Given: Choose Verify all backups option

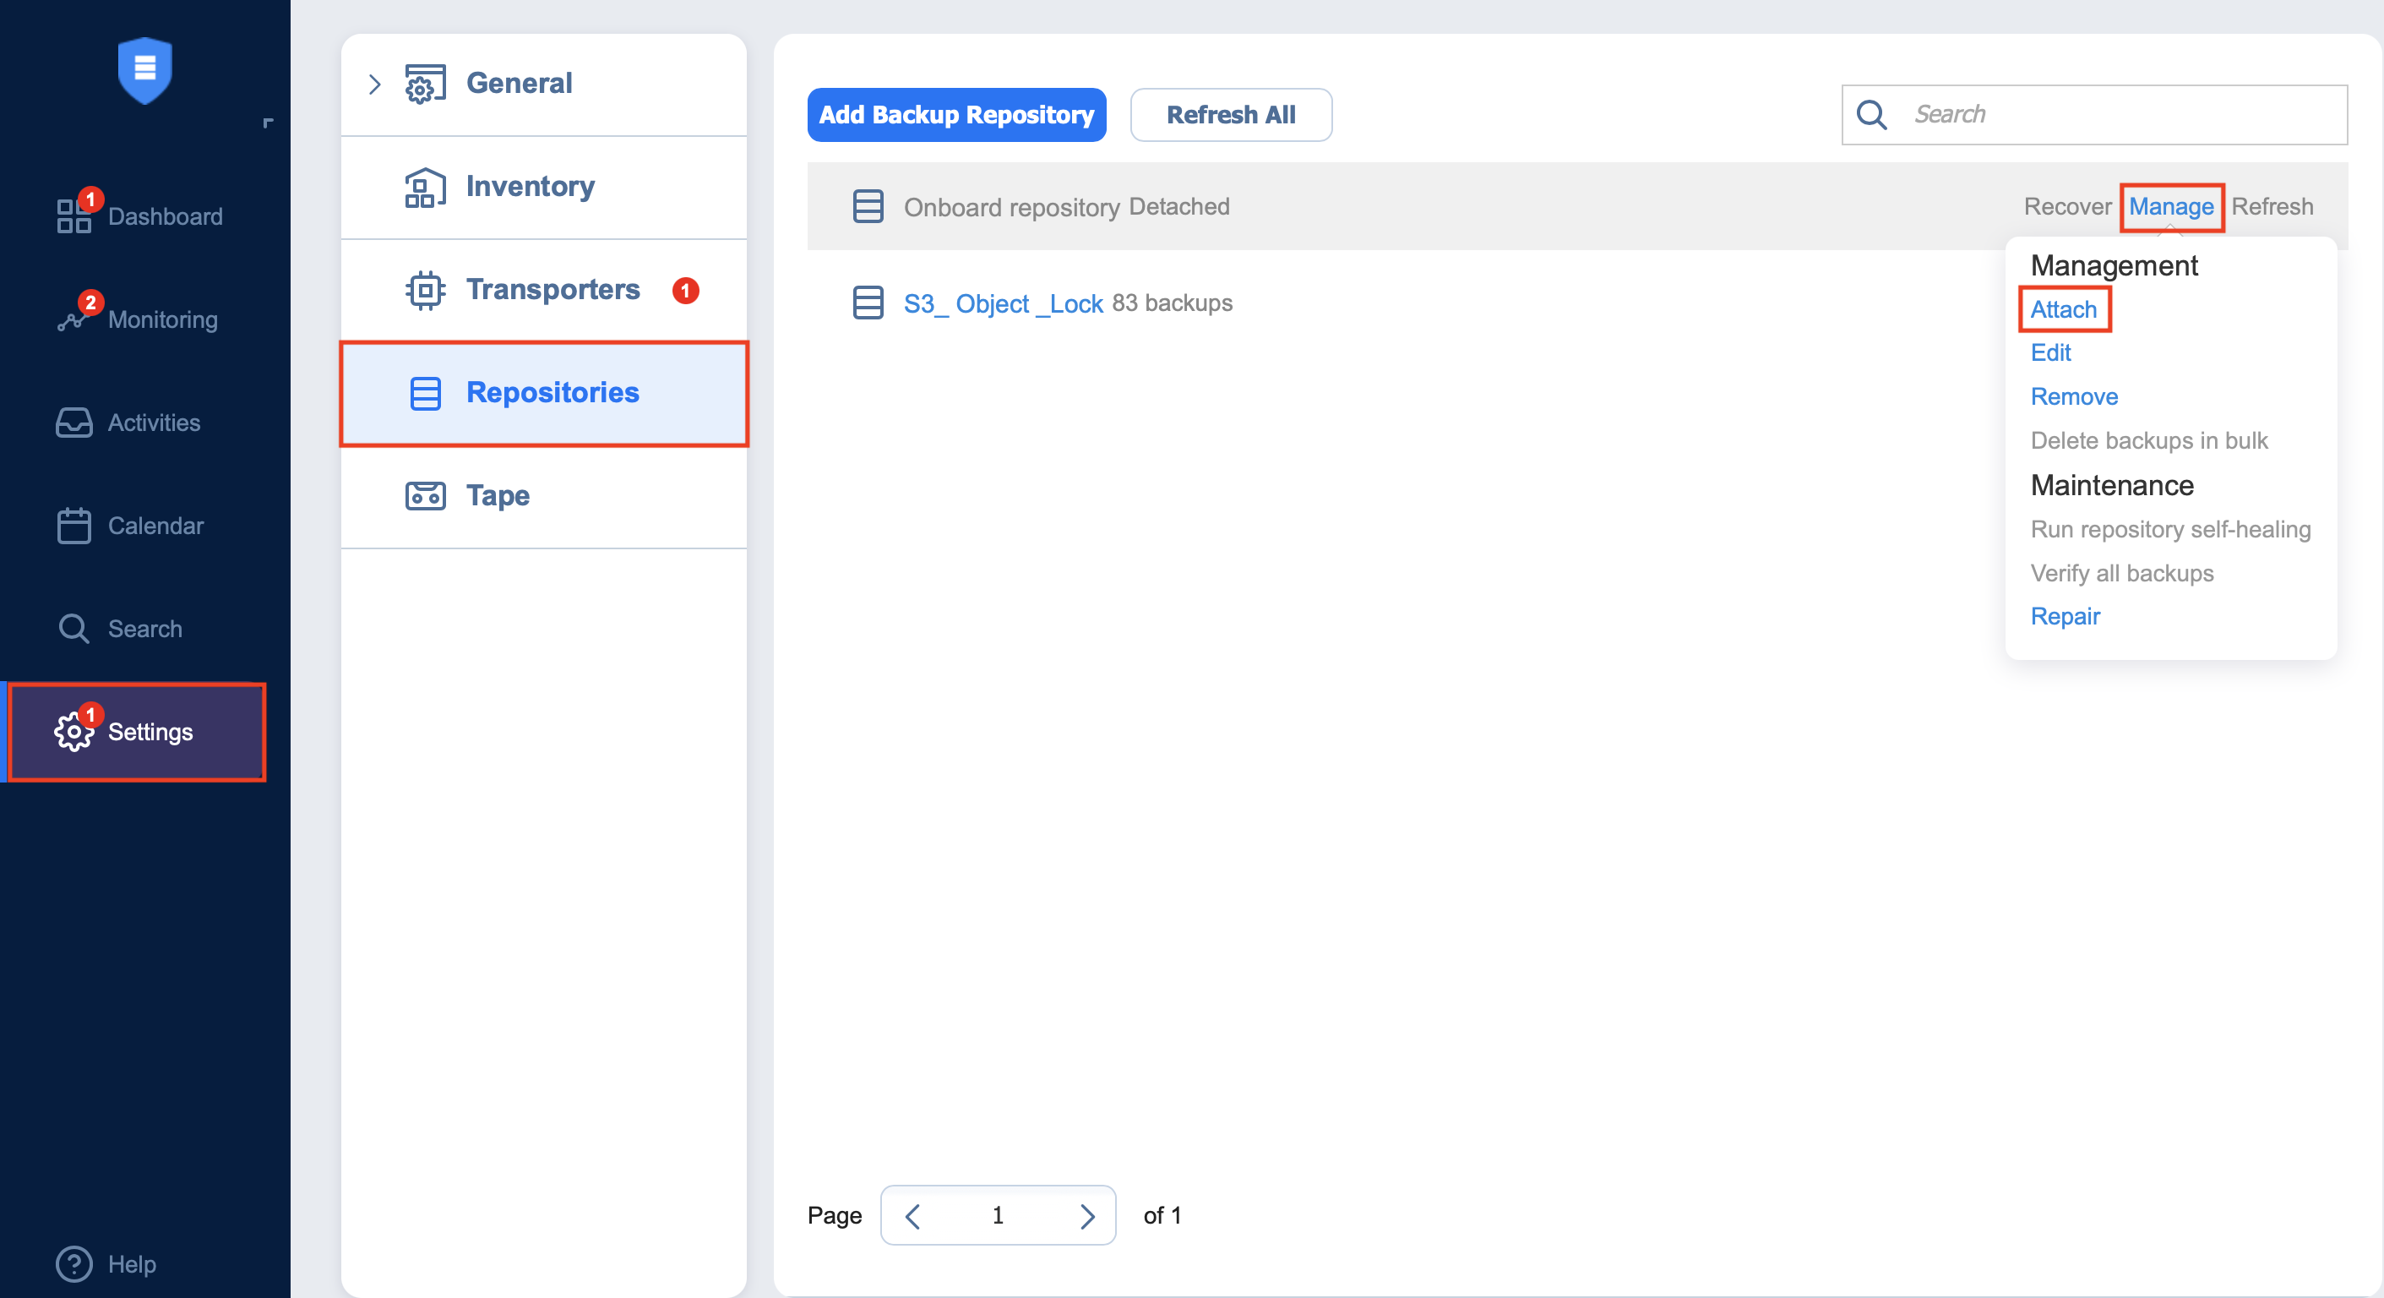Looking at the screenshot, I should coord(2121,573).
